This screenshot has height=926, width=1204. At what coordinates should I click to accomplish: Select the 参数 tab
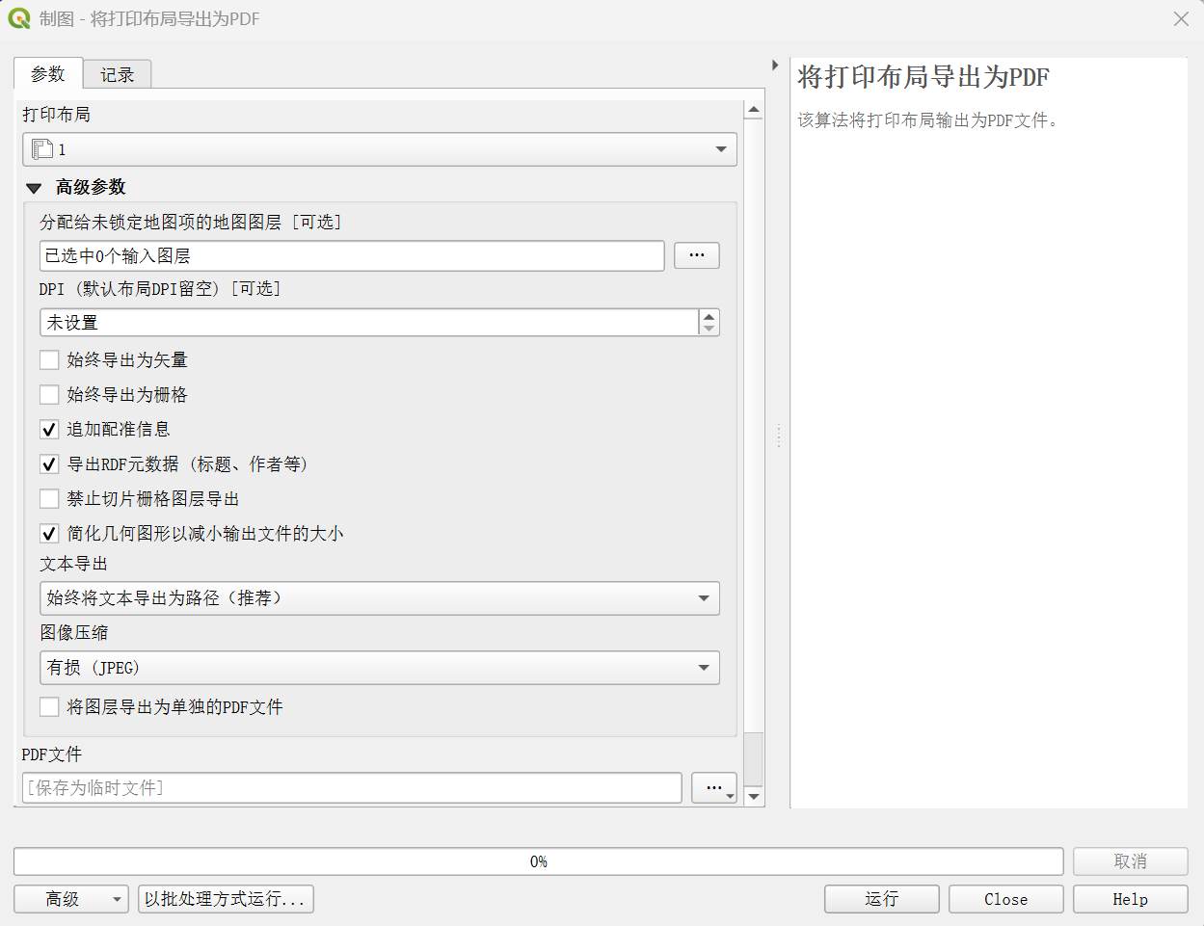point(48,73)
